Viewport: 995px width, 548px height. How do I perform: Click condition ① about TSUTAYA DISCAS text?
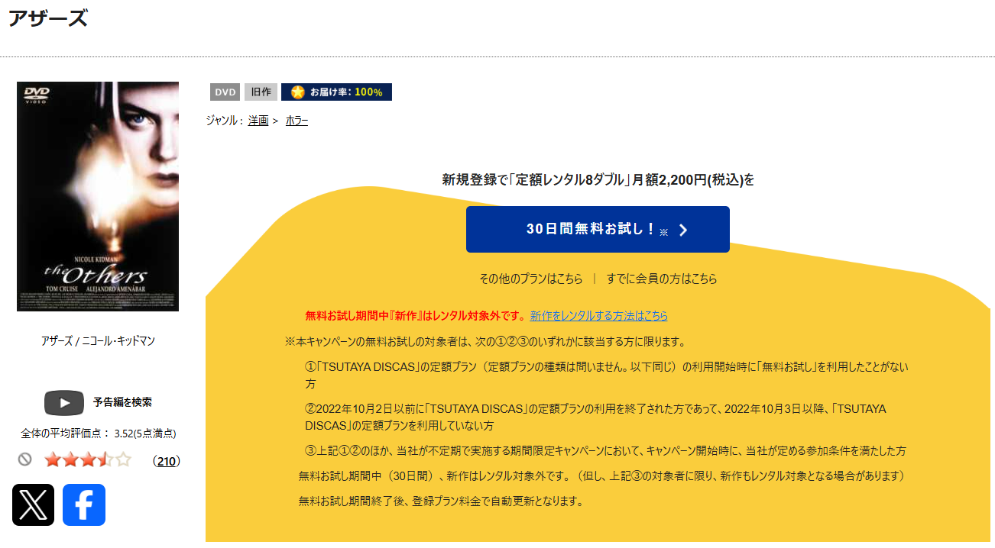(607, 375)
